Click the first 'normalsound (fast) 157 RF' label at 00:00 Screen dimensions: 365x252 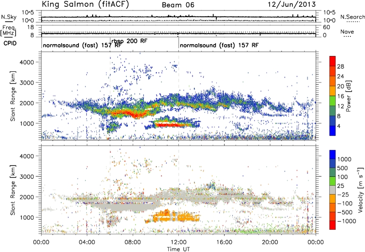pos(82,45)
